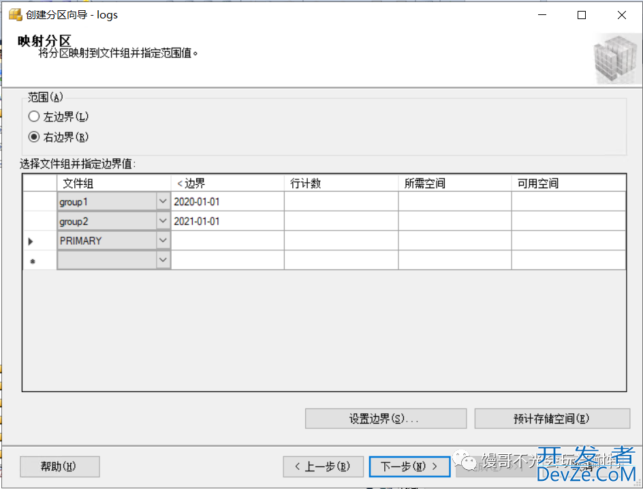
Task: Click the 所需空间 cell in group2 row
Action: click(x=455, y=221)
